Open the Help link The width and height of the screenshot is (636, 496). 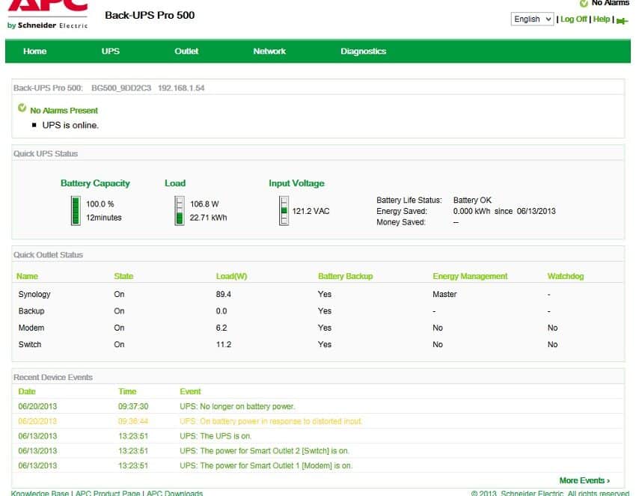click(602, 19)
